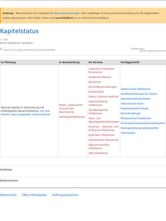Open Fieber unbekannter Ursache bei Neutropenie

(71, 108)
